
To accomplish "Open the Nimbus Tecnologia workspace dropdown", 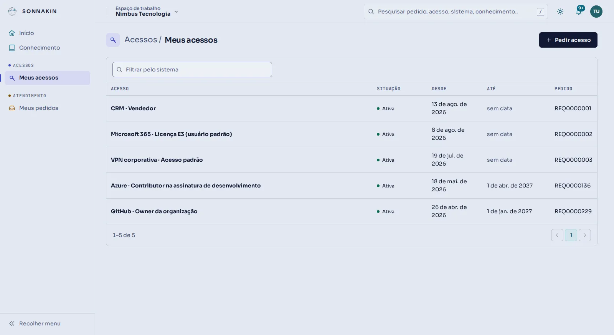I will (x=147, y=12).
